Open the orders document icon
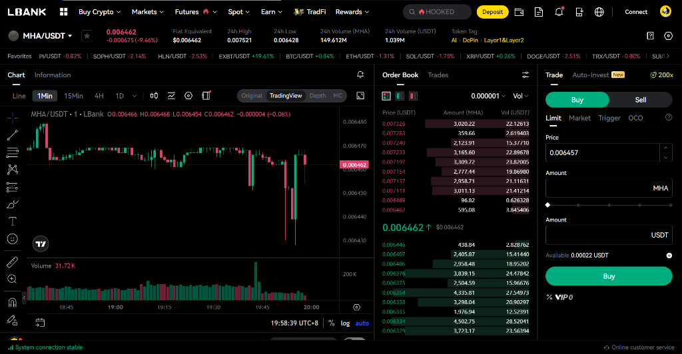This screenshot has width=682, height=354. point(538,12)
